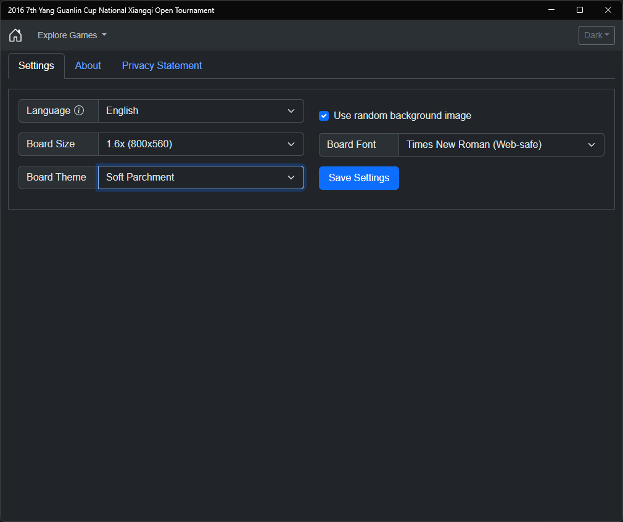Expand the Board Theme dropdown
This screenshot has height=522, width=623.
click(x=200, y=177)
